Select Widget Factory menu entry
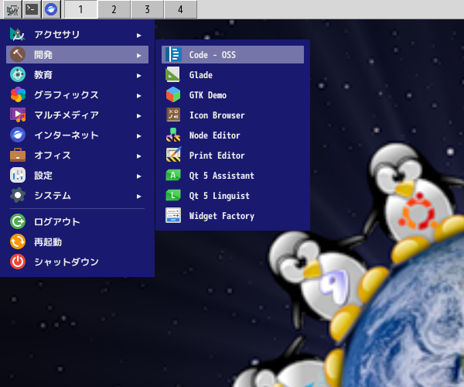Viewport: 464px width, 387px height. (x=233, y=216)
